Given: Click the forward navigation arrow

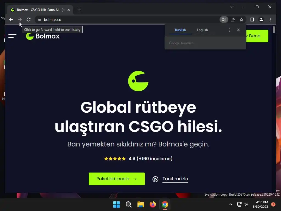Looking at the screenshot, I should pyautogui.click(x=20, y=20).
